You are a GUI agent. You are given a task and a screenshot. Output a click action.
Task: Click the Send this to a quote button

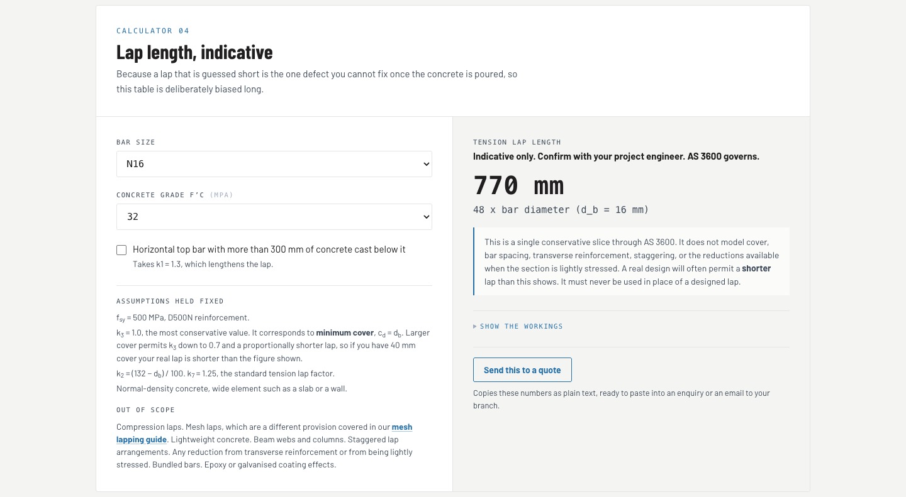click(x=522, y=370)
